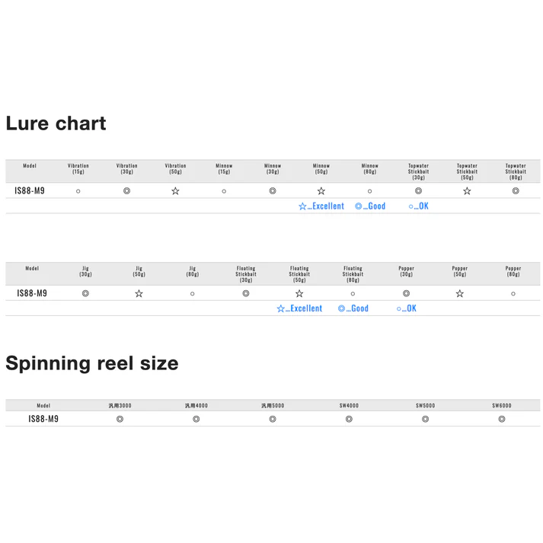Screen dimensions: 543x543
Task: Click the small circle under Minnow (80g)
Action: [370, 191]
